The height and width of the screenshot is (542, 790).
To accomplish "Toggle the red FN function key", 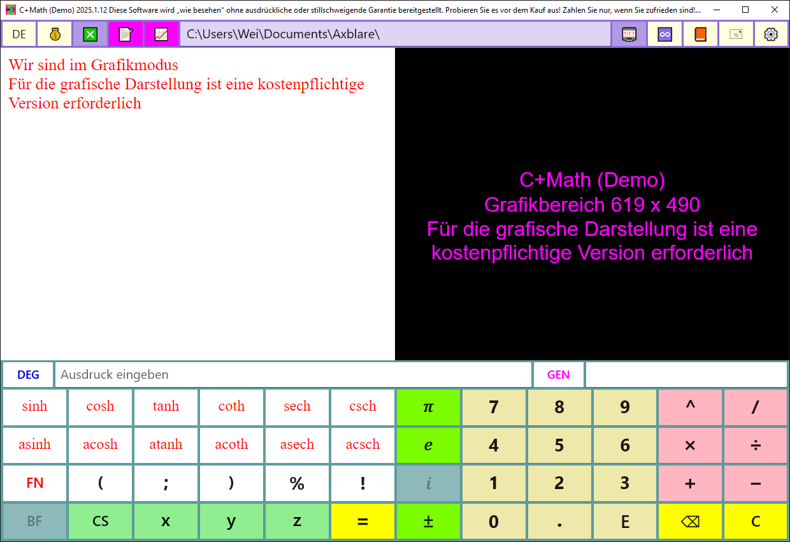I will pos(34,483).
